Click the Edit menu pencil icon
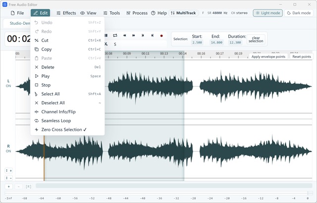Viewport: 317px width, 203px height. pyautogui.click(x=36, y=13)
